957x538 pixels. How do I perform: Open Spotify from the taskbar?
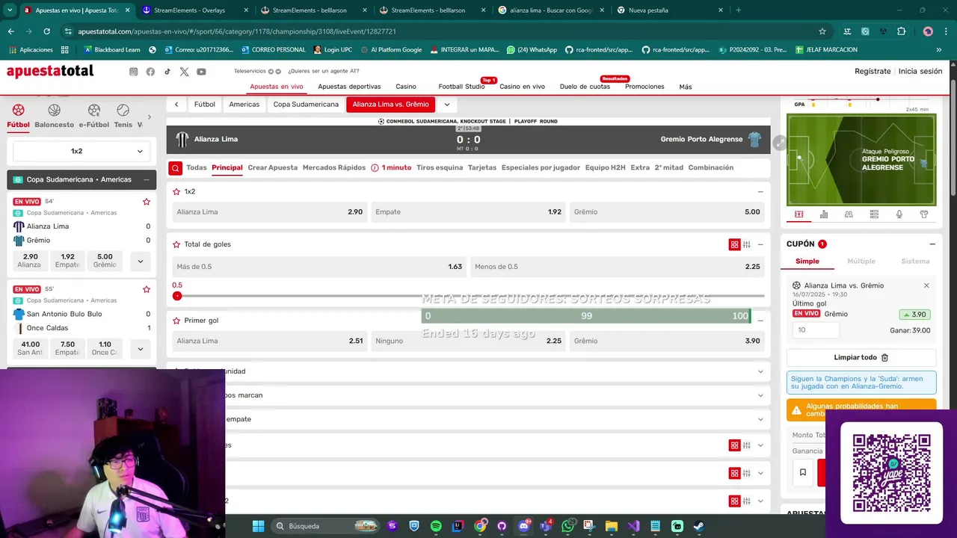[x=436, y=526]
